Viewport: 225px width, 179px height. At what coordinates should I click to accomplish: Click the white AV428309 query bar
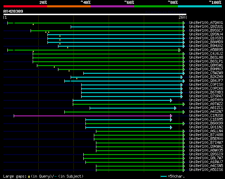(95, 14)
